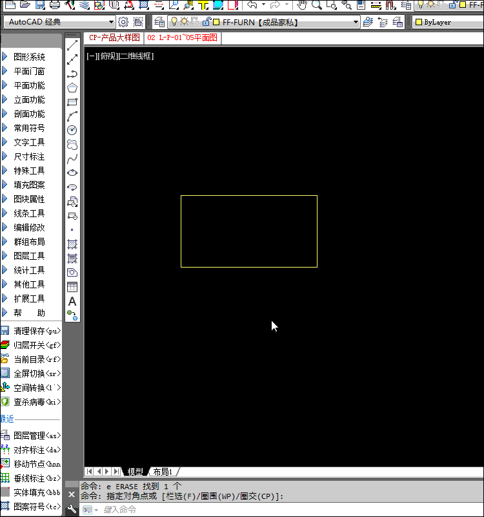The image size is (484, 517).
Task: Toggle FF-FURN layer freeze sun icon
Action: click(x=184, y=22)
